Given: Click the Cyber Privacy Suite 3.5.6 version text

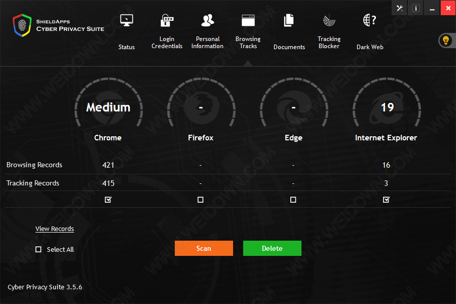Looking at the screenshot, I should click(45, 287).
